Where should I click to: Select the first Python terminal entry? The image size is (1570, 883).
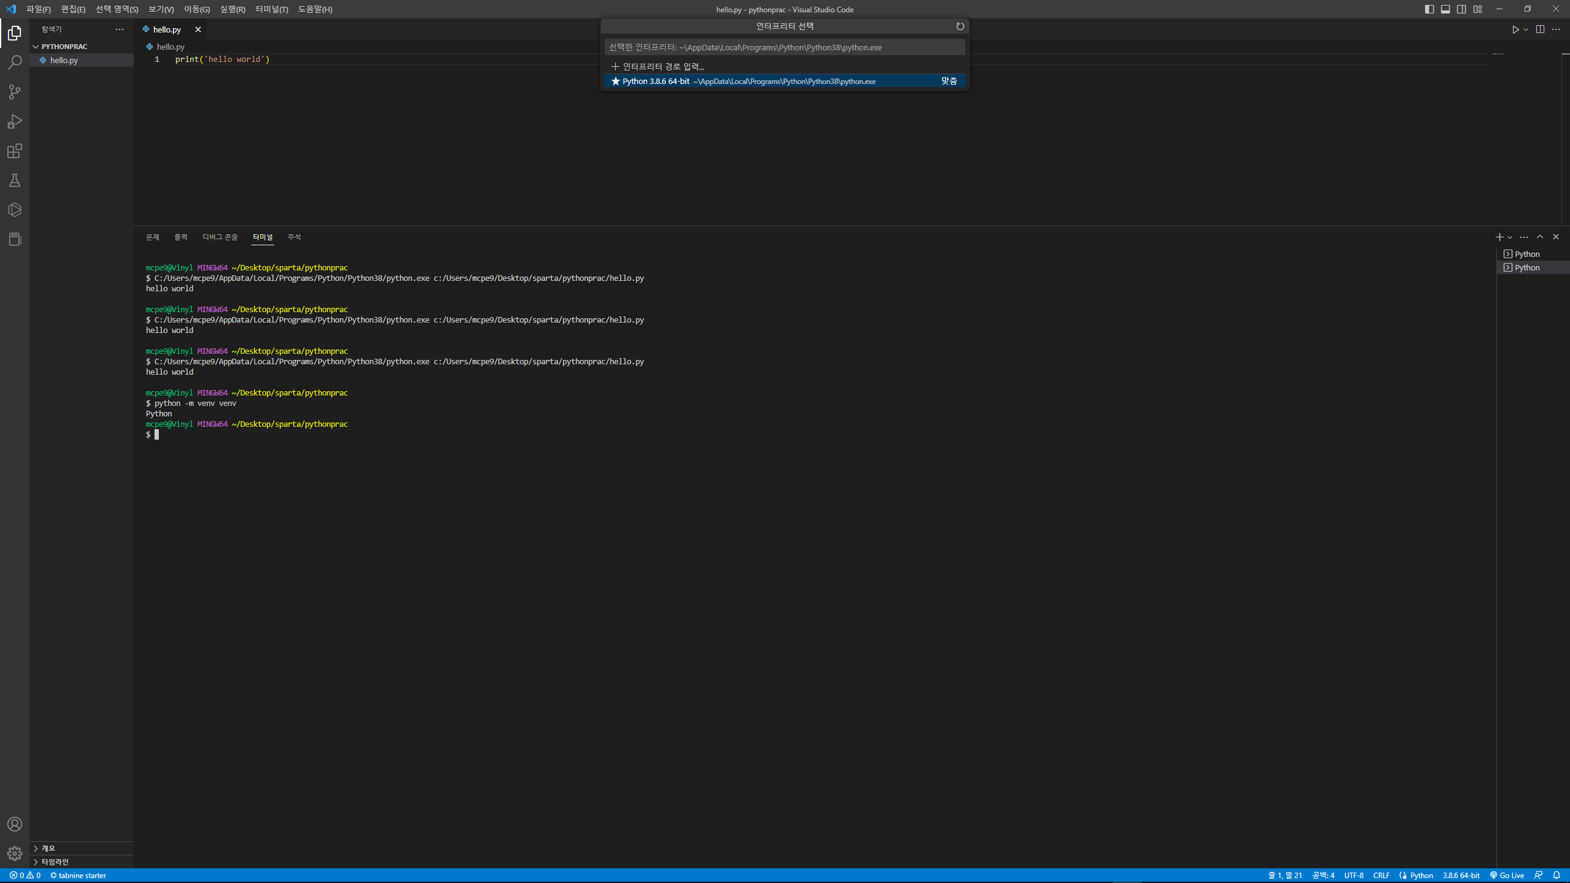[x=1533, y=254]
